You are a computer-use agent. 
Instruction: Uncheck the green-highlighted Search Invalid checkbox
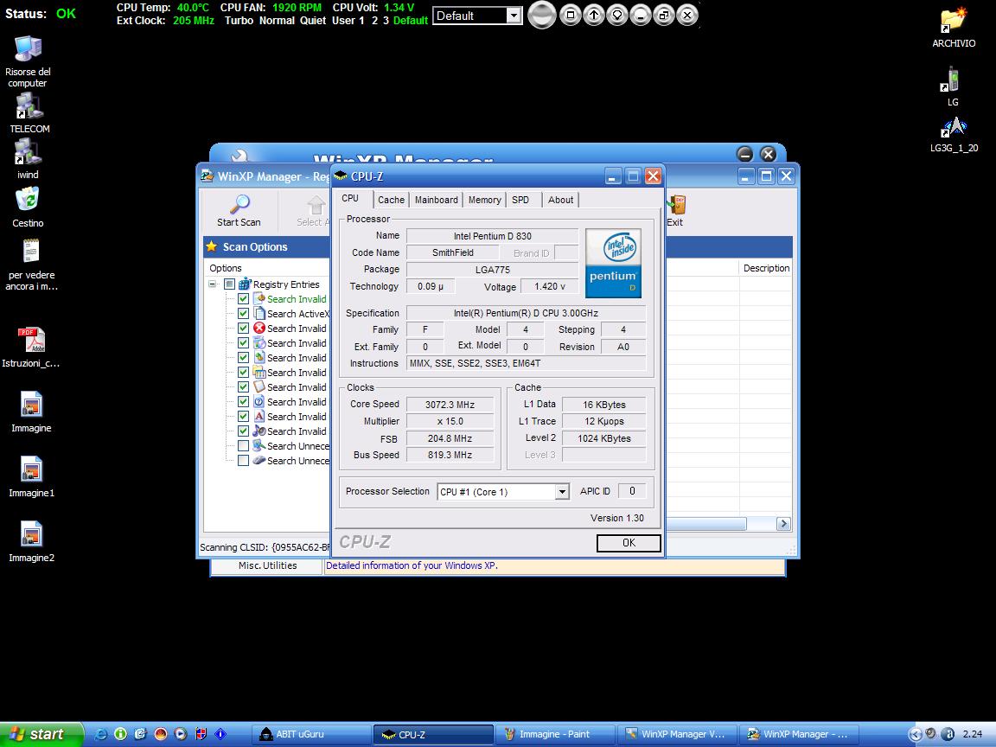pyautogui.click(x=243, y=298)
